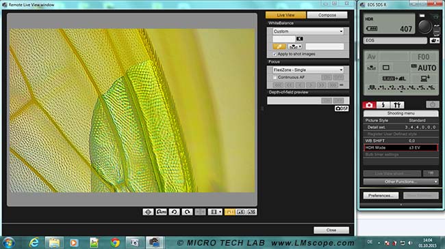
Task: Rotate the live view counterclockwise
Action: 175,212
